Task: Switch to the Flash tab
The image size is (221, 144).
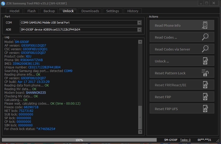Action: [x=31, y=11]
